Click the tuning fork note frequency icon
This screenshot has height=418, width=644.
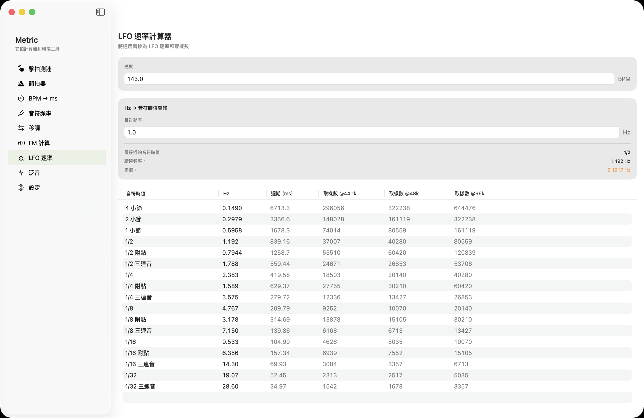coord(21,113)
